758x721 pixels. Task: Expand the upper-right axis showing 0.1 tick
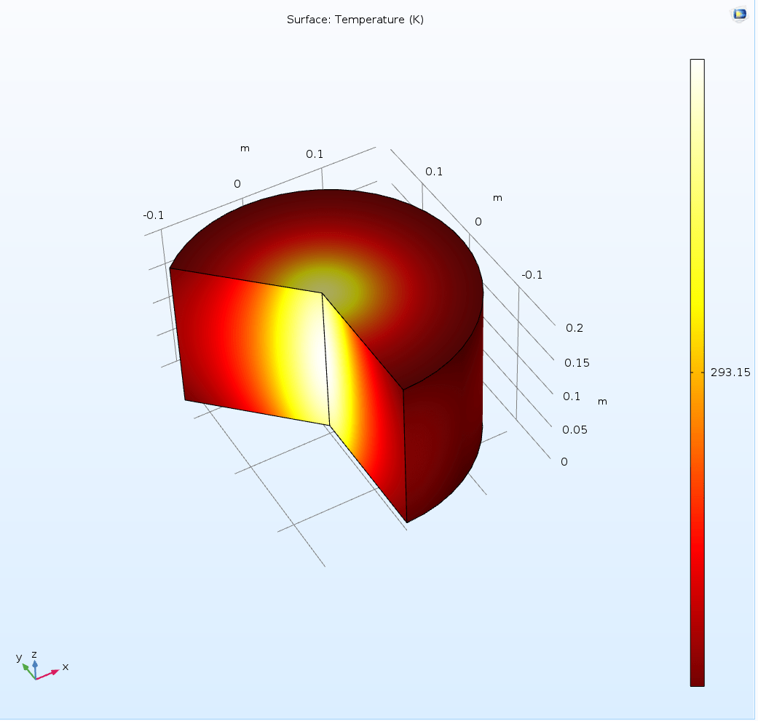(433, 172)
